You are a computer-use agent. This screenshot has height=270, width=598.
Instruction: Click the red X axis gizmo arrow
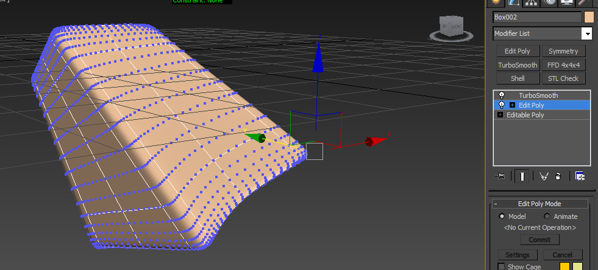(377, 141)
